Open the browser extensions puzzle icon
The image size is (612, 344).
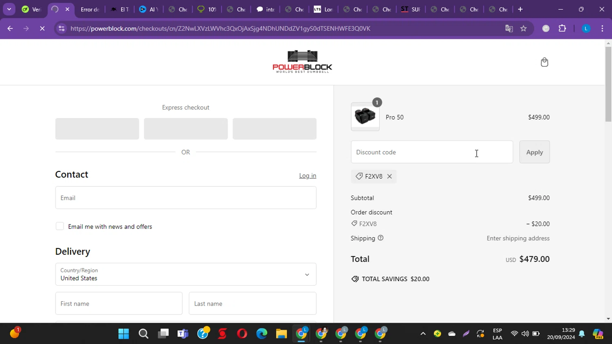click(562, 29)
